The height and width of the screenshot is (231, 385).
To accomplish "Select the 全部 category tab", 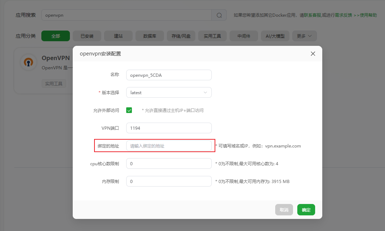I will [x=56, y=36].
